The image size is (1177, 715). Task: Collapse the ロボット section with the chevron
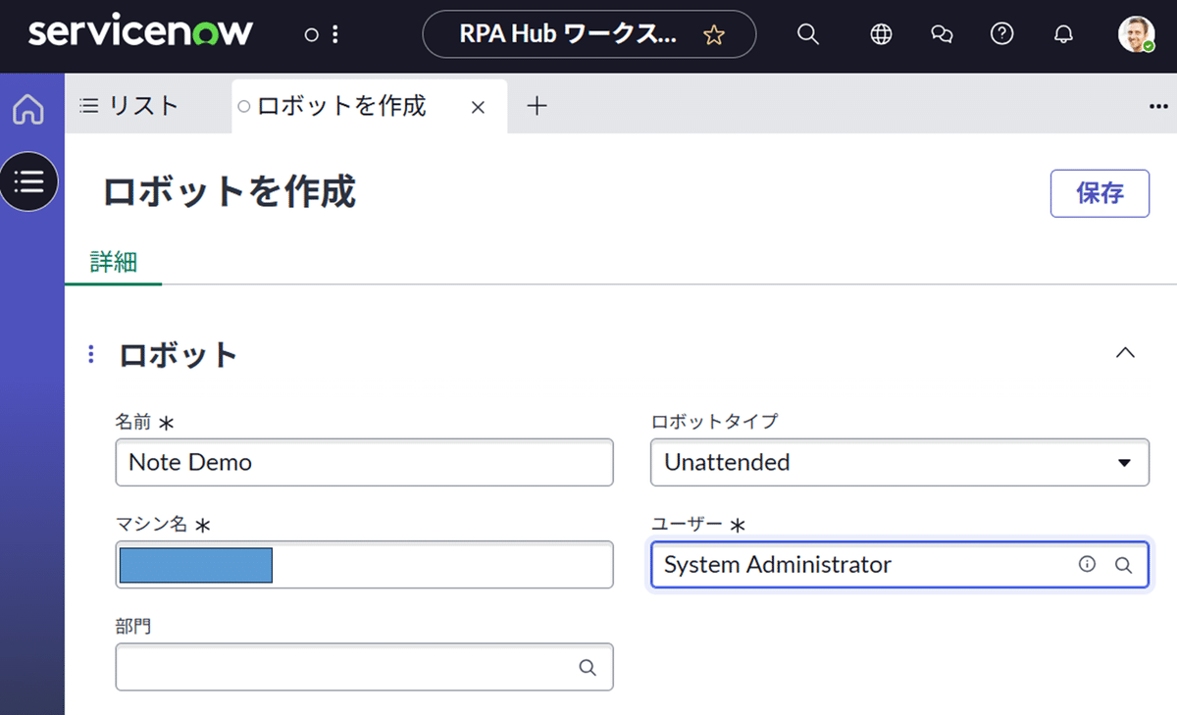pos(1125,353)
